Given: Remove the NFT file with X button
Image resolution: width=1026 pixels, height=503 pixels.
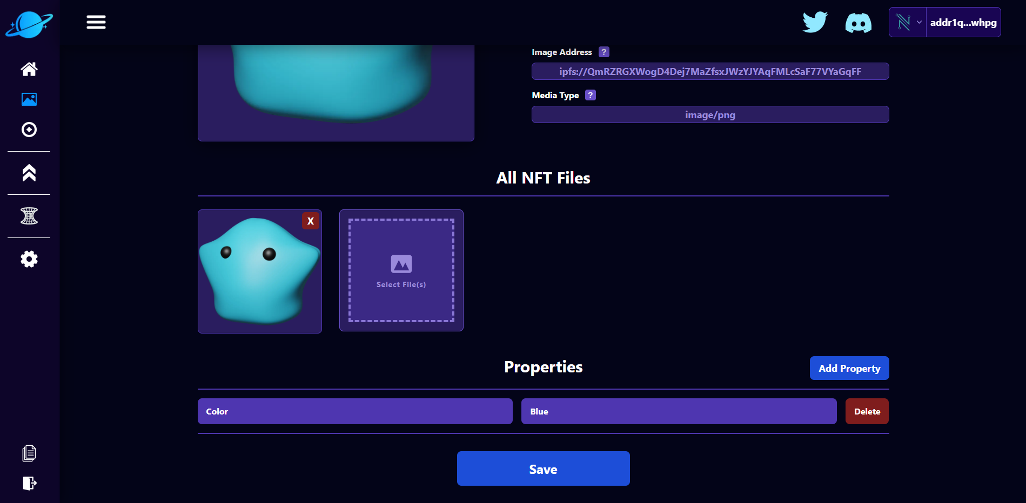Looking at the screenshot, I should point(311,221).
